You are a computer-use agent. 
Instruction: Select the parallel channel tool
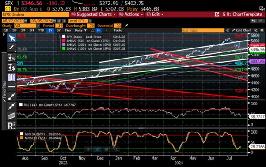click(x=11, y=116)
